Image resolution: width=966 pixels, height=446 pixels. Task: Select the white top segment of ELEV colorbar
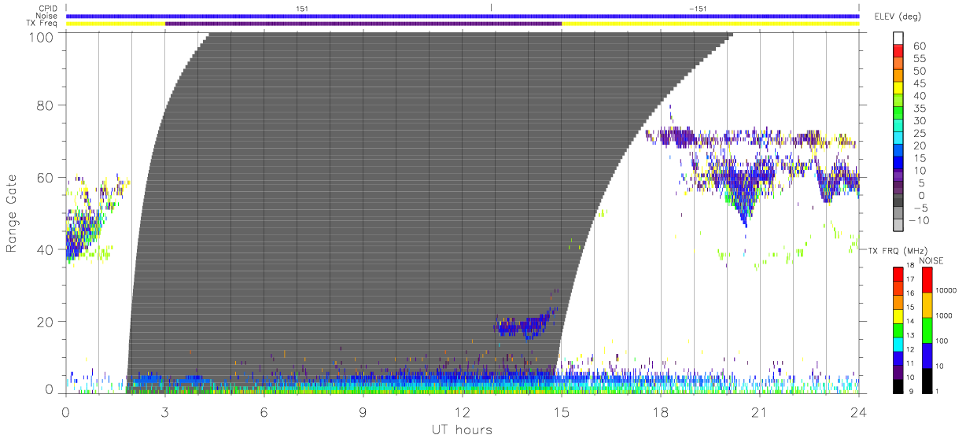[898, 37]
